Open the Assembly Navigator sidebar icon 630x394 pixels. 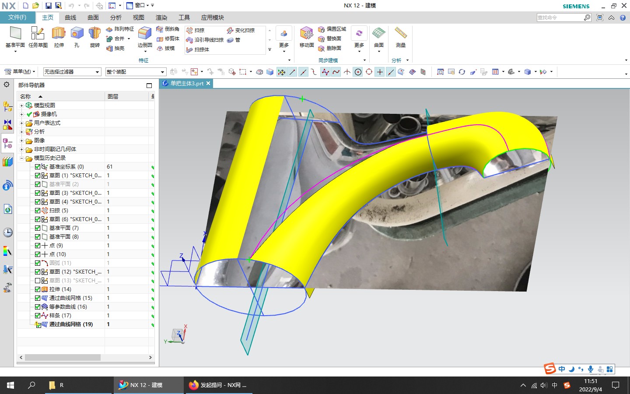click(7, 106)
